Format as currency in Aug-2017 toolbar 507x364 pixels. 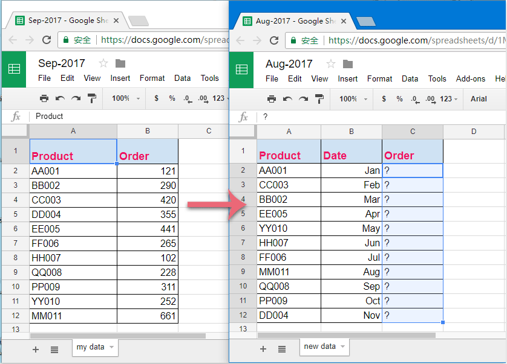coord(384,98)
